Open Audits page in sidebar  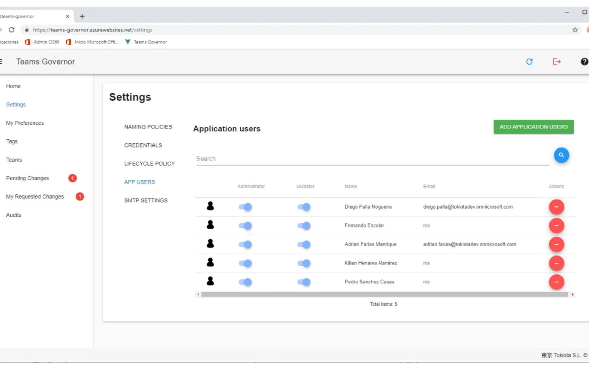pyautogui.click(x=14, y=215)
